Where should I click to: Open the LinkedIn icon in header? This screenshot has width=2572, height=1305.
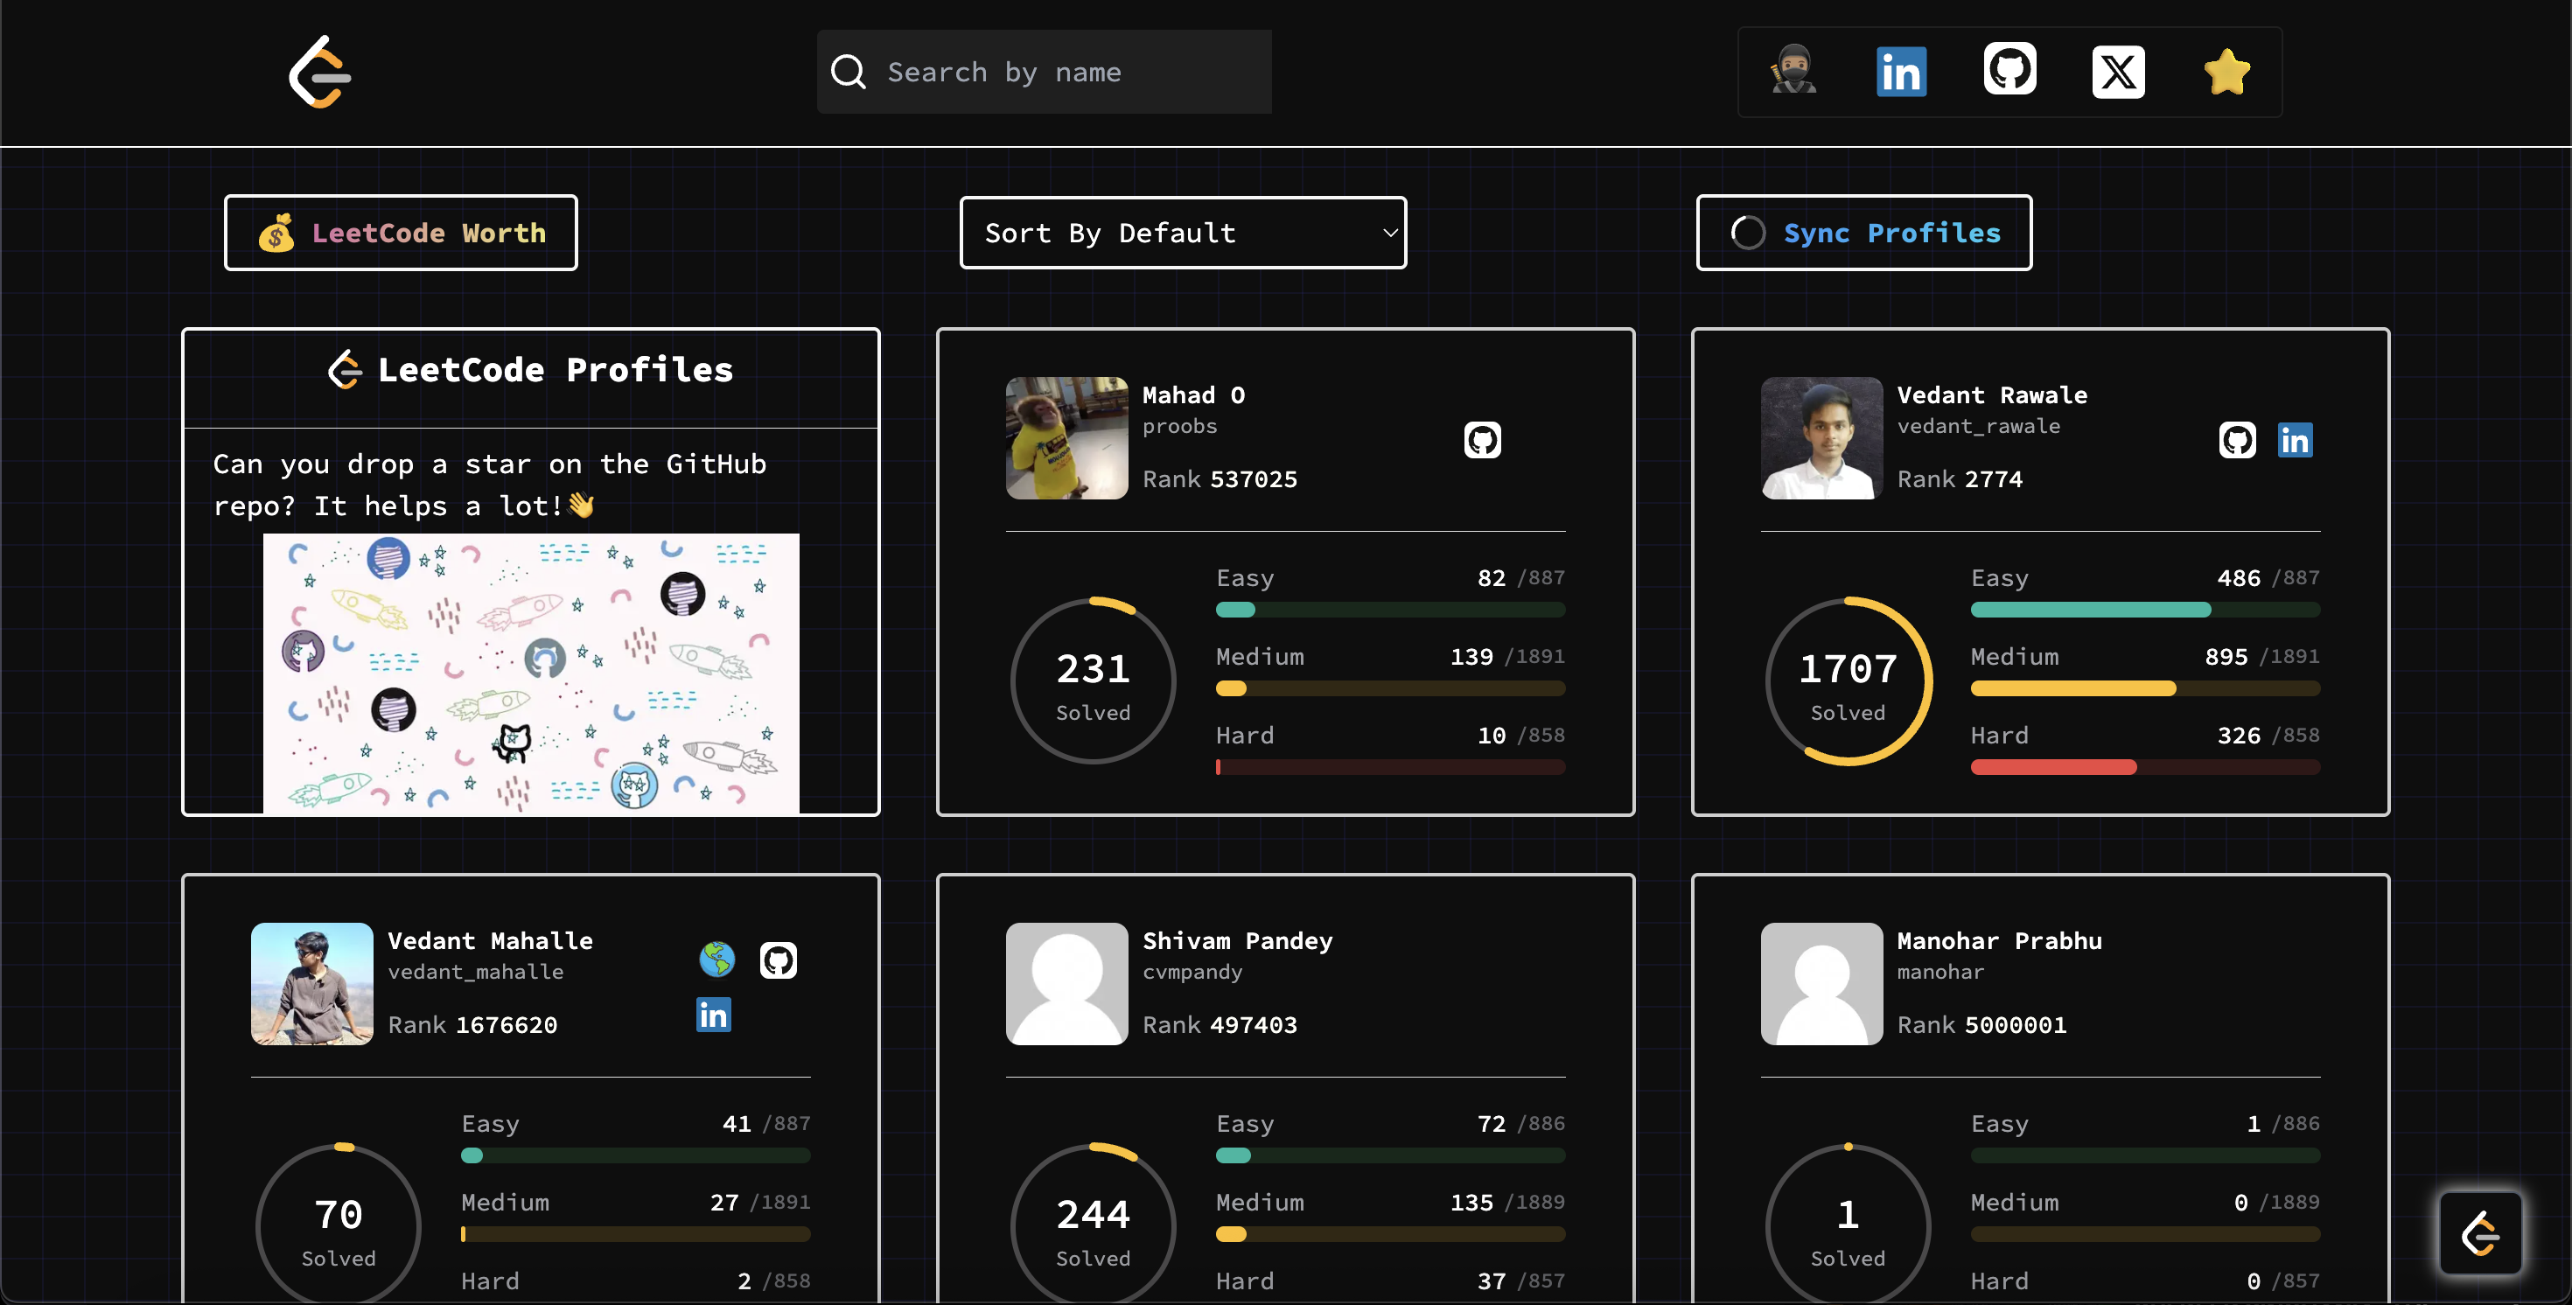pos(1901,72)
